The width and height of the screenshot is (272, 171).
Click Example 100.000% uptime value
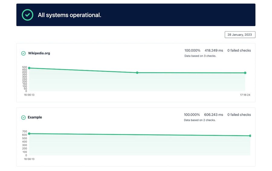tap(192, 115)
